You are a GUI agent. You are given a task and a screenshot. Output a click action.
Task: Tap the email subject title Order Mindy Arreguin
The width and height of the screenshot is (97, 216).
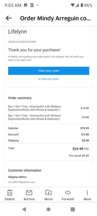click(x=55, y=18)
